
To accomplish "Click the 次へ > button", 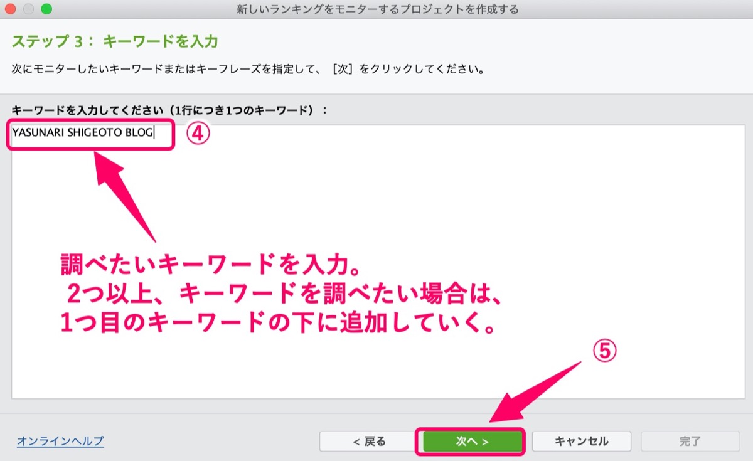I will coord(473,441).
